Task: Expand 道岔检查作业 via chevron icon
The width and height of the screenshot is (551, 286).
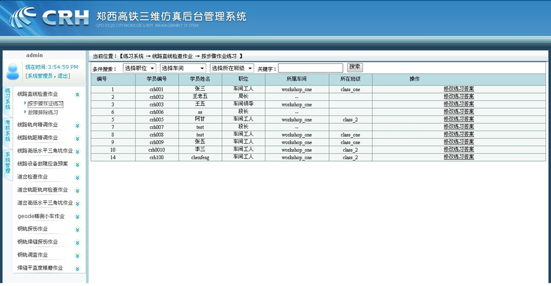Action: tap(77, 178)
